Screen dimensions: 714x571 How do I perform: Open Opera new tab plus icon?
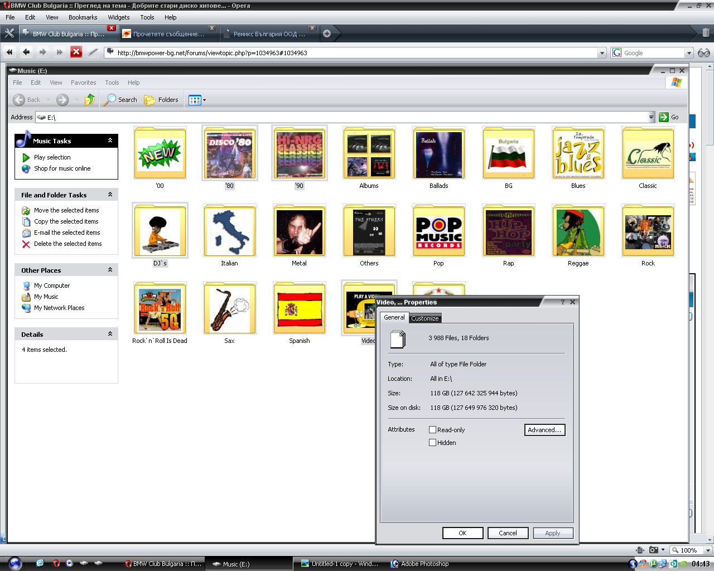pyautogui.click(x=327, y=33)
